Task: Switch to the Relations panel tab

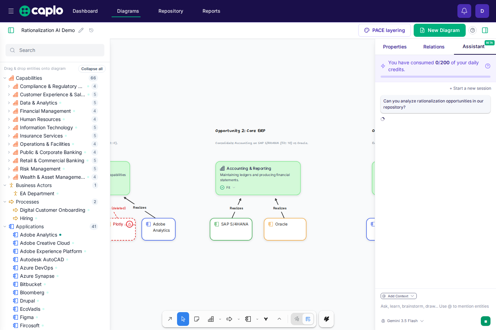Action: pyautogui.click(x=434, y=47)
